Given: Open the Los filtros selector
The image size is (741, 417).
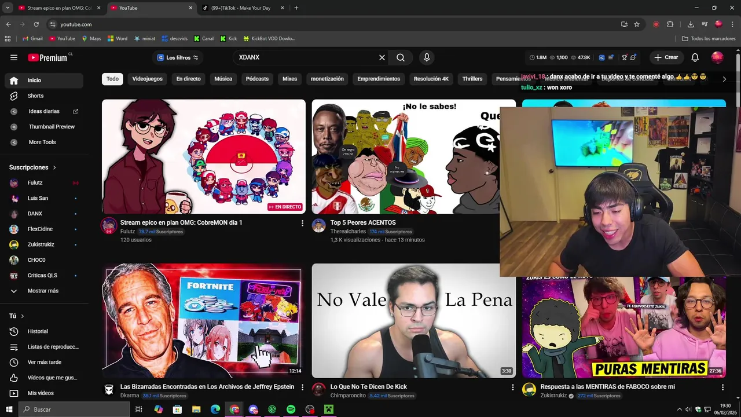Looking at the screenshot, I should coord(178,57).
